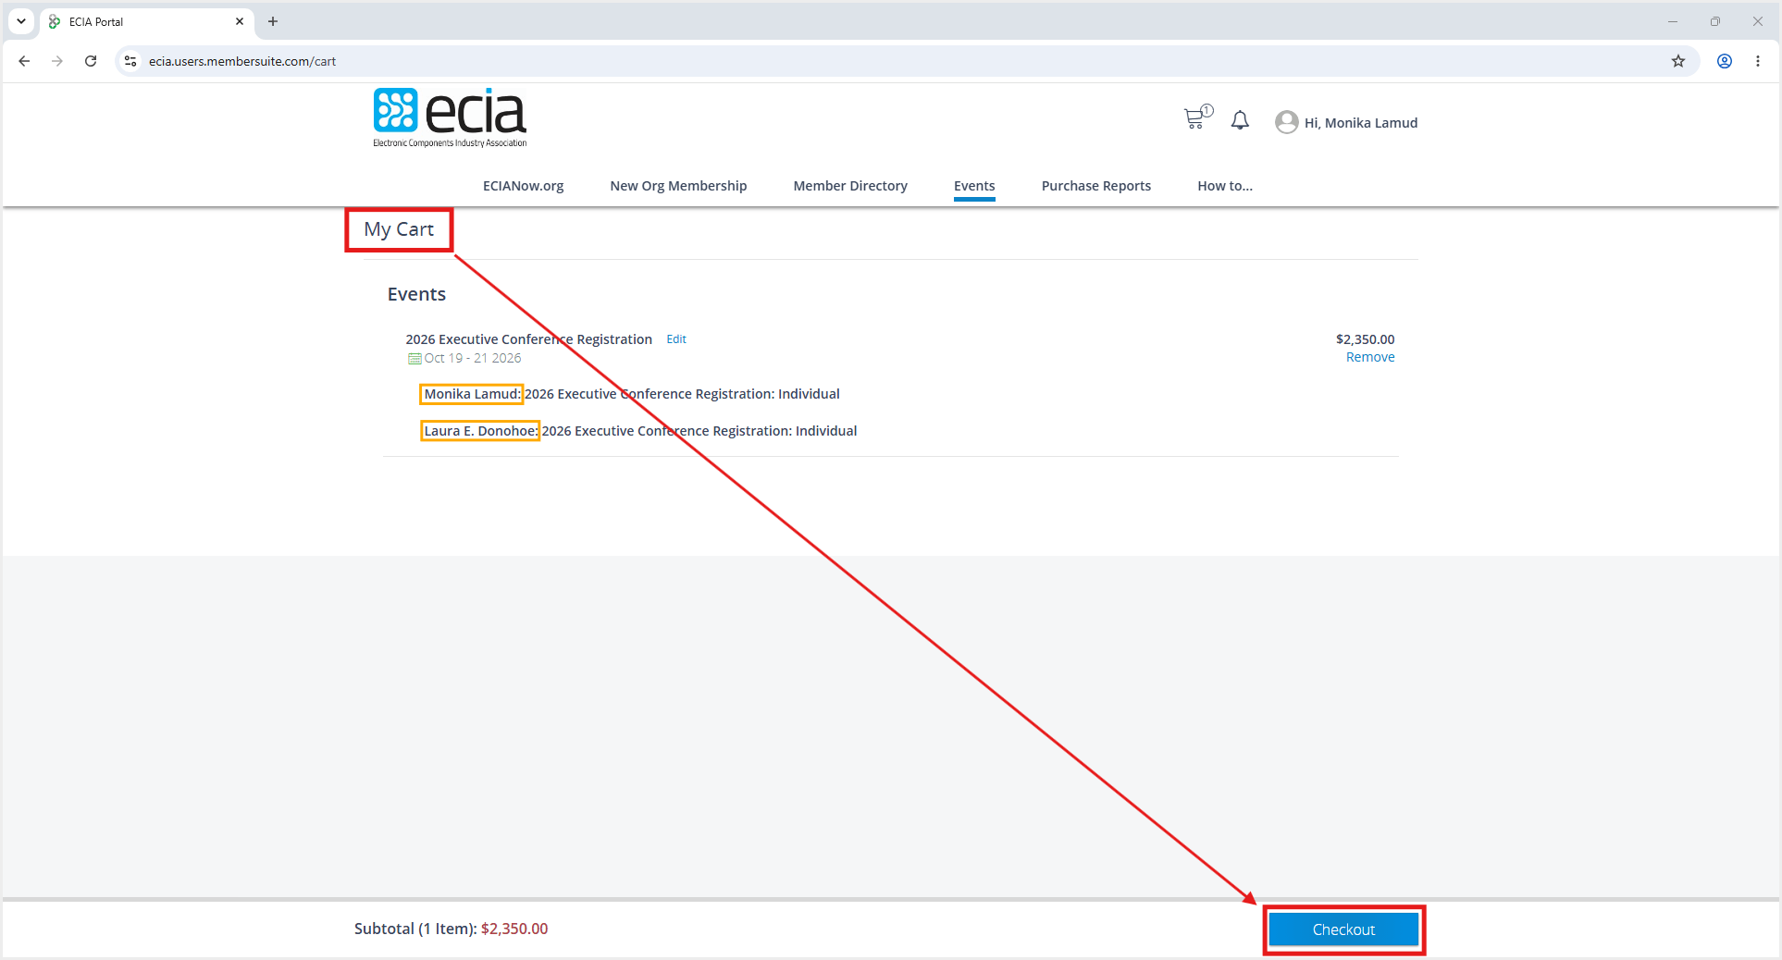Open the Chrome profile button
Viewport: 1782px width, 960px height.
coord(1725,61)
